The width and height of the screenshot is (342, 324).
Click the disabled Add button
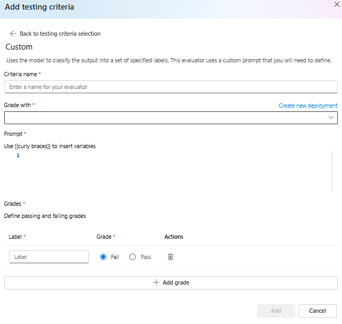pyautogui.click(x=276, y=311)
